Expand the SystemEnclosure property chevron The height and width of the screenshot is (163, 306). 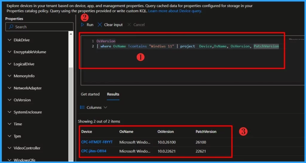pos(9,112)
